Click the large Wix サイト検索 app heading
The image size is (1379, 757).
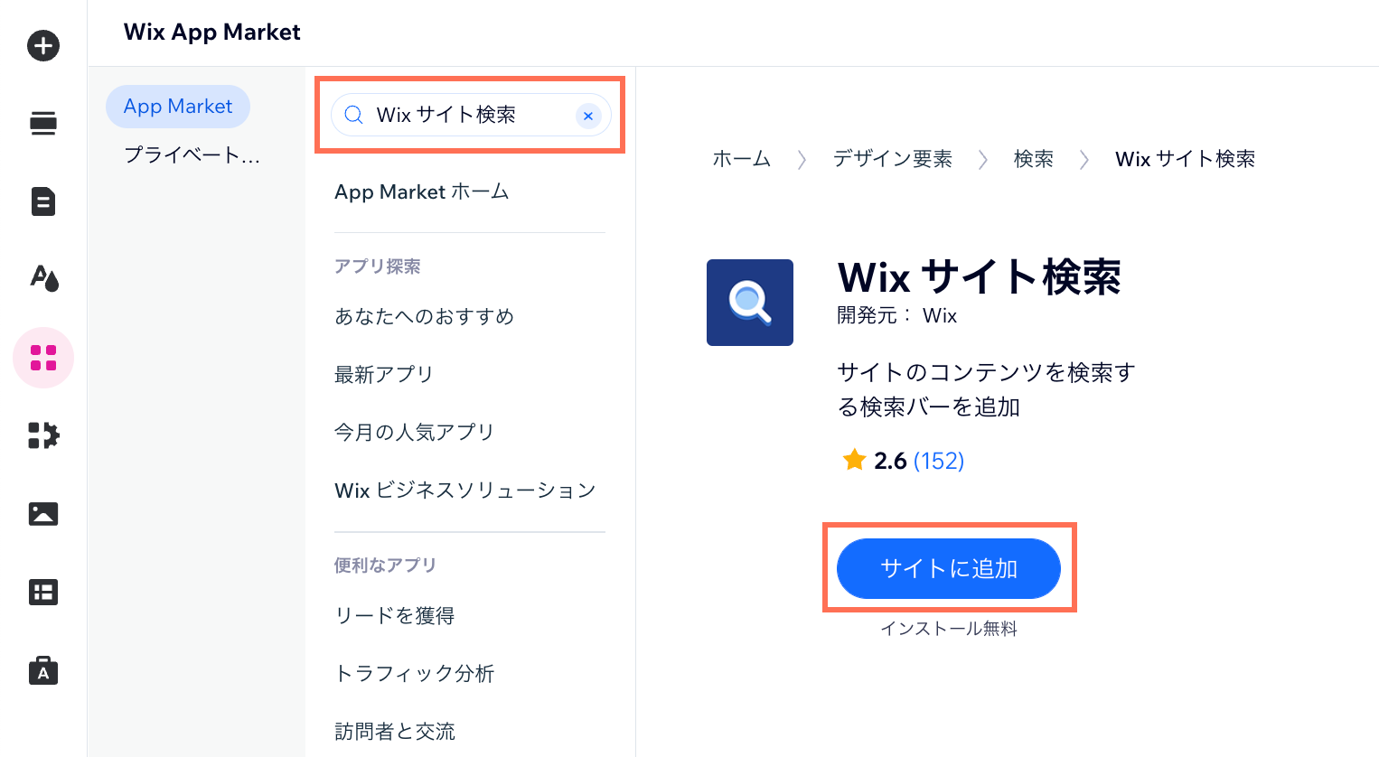pyautogui.click(x=980, y=276)
